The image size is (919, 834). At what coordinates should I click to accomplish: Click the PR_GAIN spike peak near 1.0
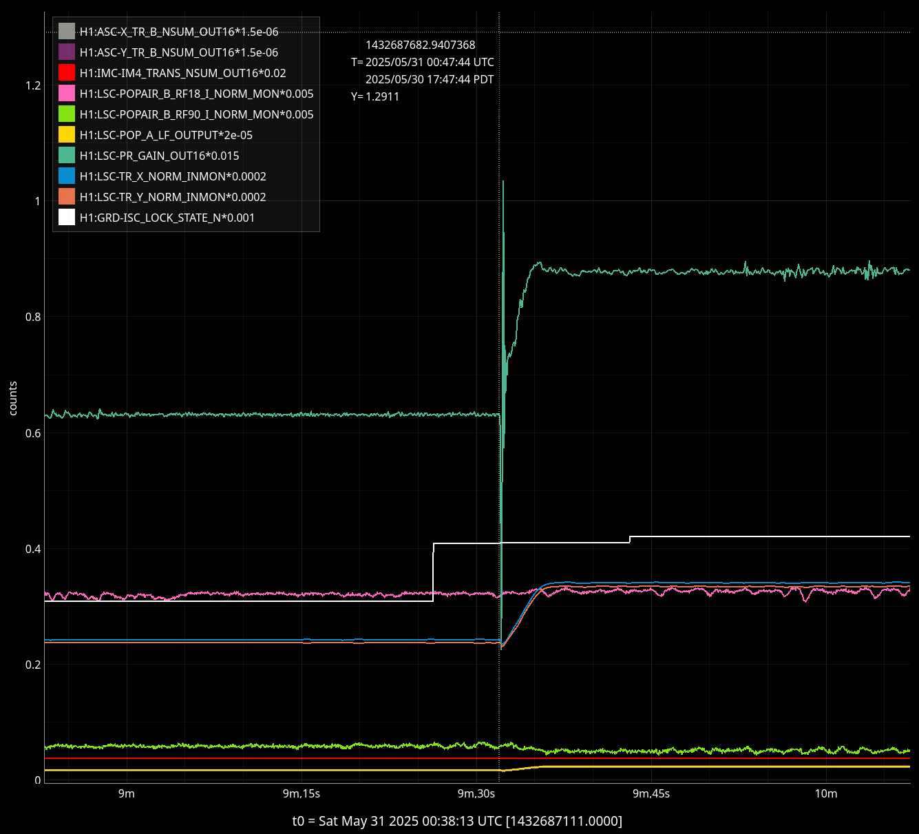pos(503,182)
